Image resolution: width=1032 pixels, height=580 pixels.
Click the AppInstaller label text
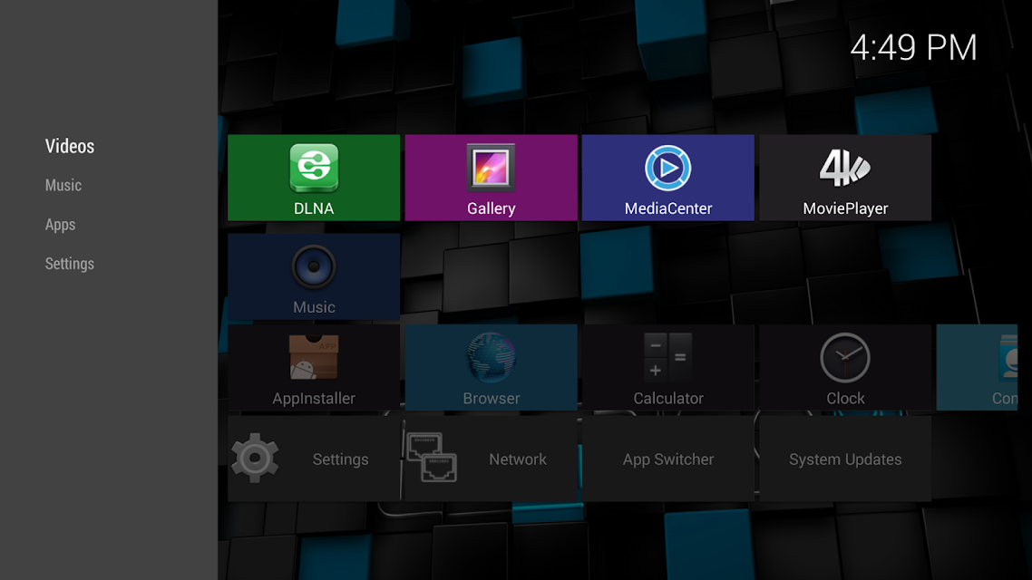[x=314, y=399]
